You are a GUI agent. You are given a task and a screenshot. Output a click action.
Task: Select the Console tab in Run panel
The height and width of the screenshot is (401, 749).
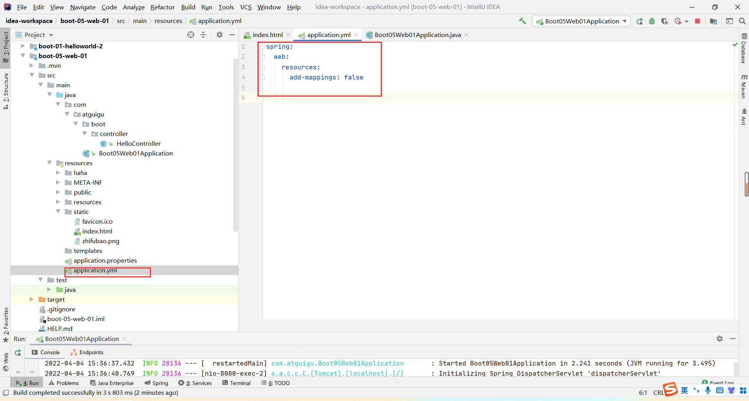click(46, 352)
